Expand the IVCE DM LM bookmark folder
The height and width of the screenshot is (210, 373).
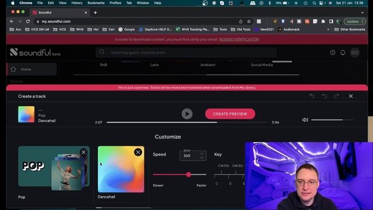point(37,29)
